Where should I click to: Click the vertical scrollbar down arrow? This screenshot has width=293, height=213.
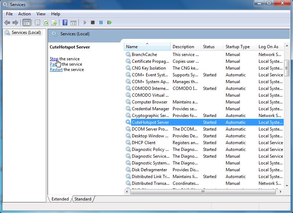pyautogui.click(x=287, y=186)
